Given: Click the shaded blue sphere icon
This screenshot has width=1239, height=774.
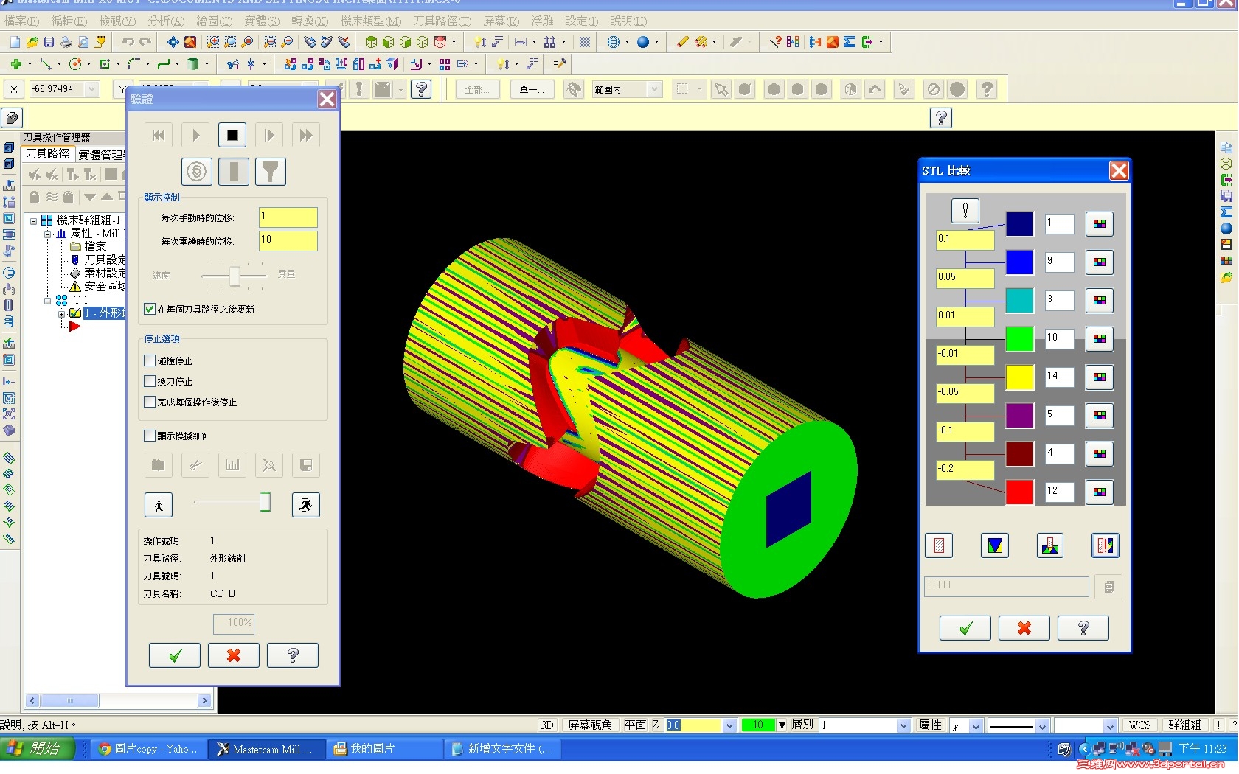Looking at the screenshot, I should click(x=643, y=42).
